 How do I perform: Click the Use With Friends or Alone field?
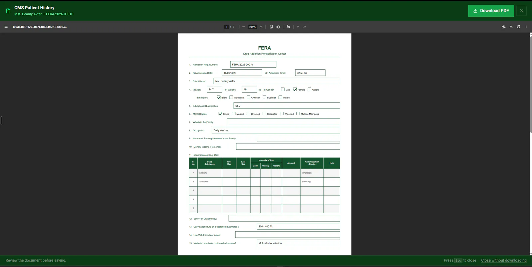coord(288,235)
